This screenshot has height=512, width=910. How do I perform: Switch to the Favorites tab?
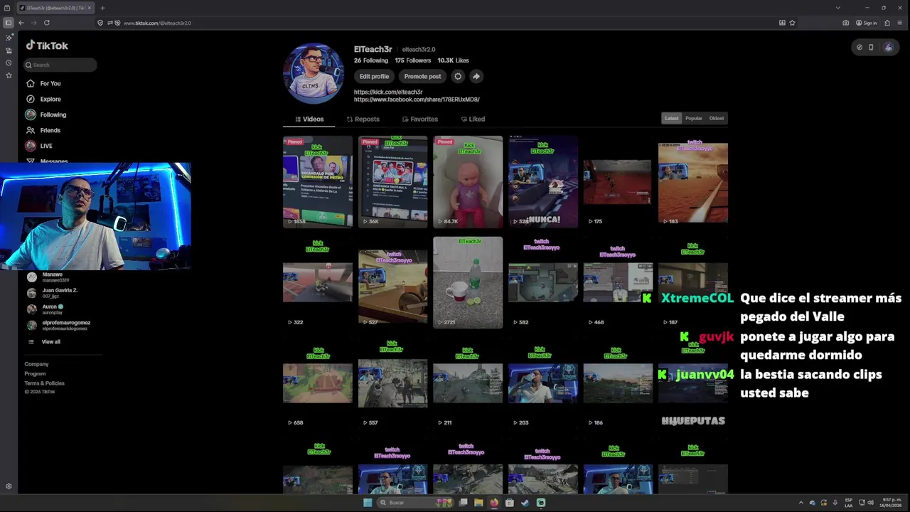419,119
